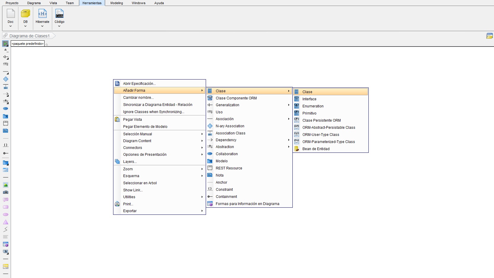The height and width of the screenshot is (278, 494).
Task: Click the camera screenshot tool in palette
Action: 6,192
